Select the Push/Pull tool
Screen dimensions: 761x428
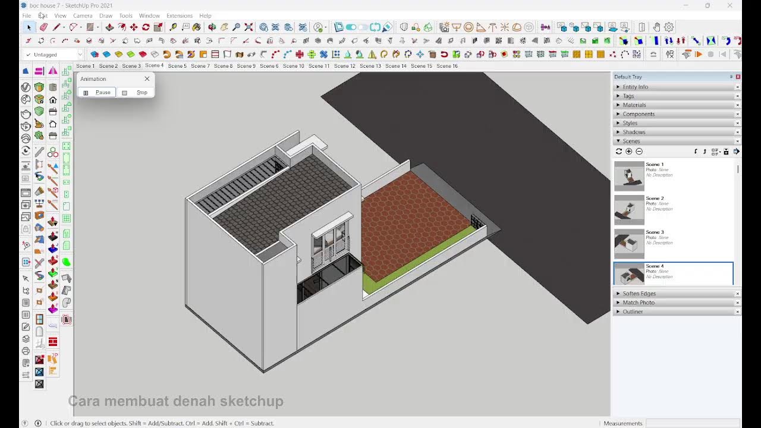109,27
